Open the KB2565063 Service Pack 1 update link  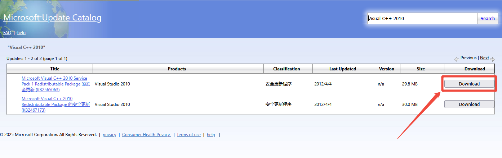point(56,84)
